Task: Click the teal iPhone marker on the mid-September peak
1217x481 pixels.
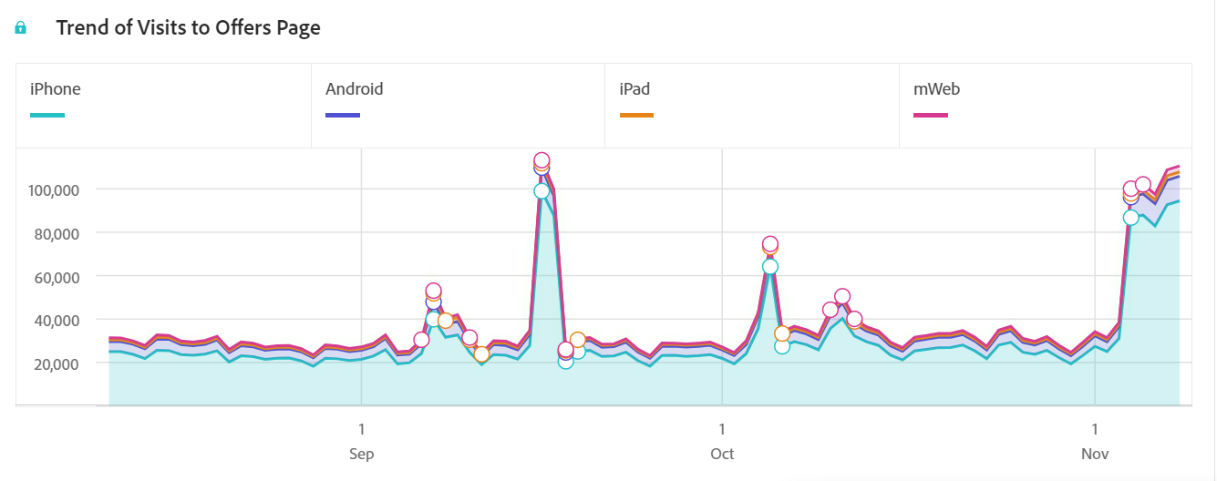Action: click(541, 191)
